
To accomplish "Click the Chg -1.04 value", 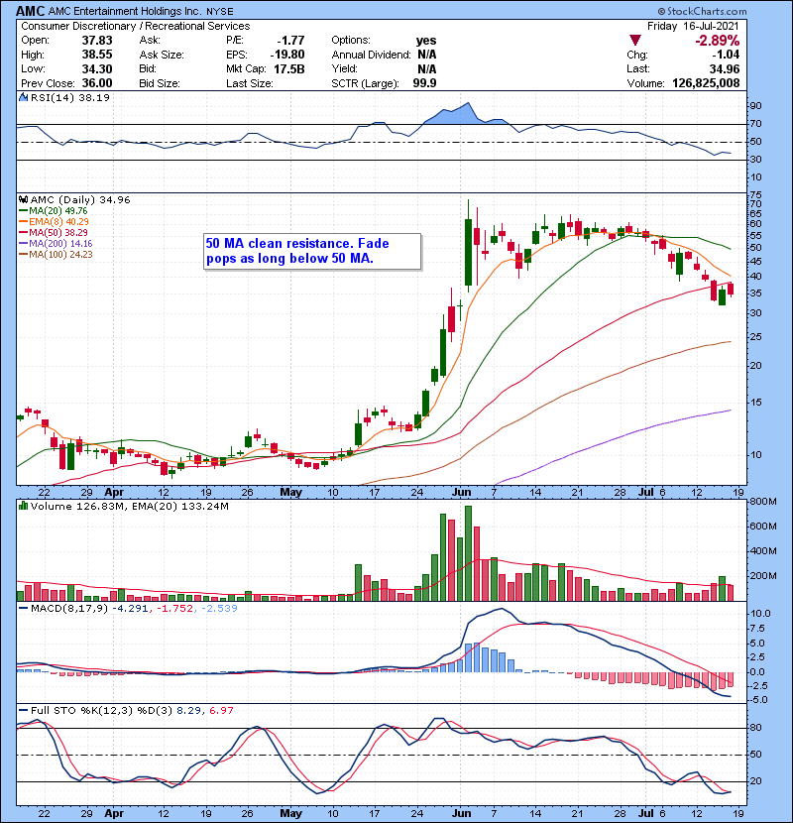I will (726, 55).
